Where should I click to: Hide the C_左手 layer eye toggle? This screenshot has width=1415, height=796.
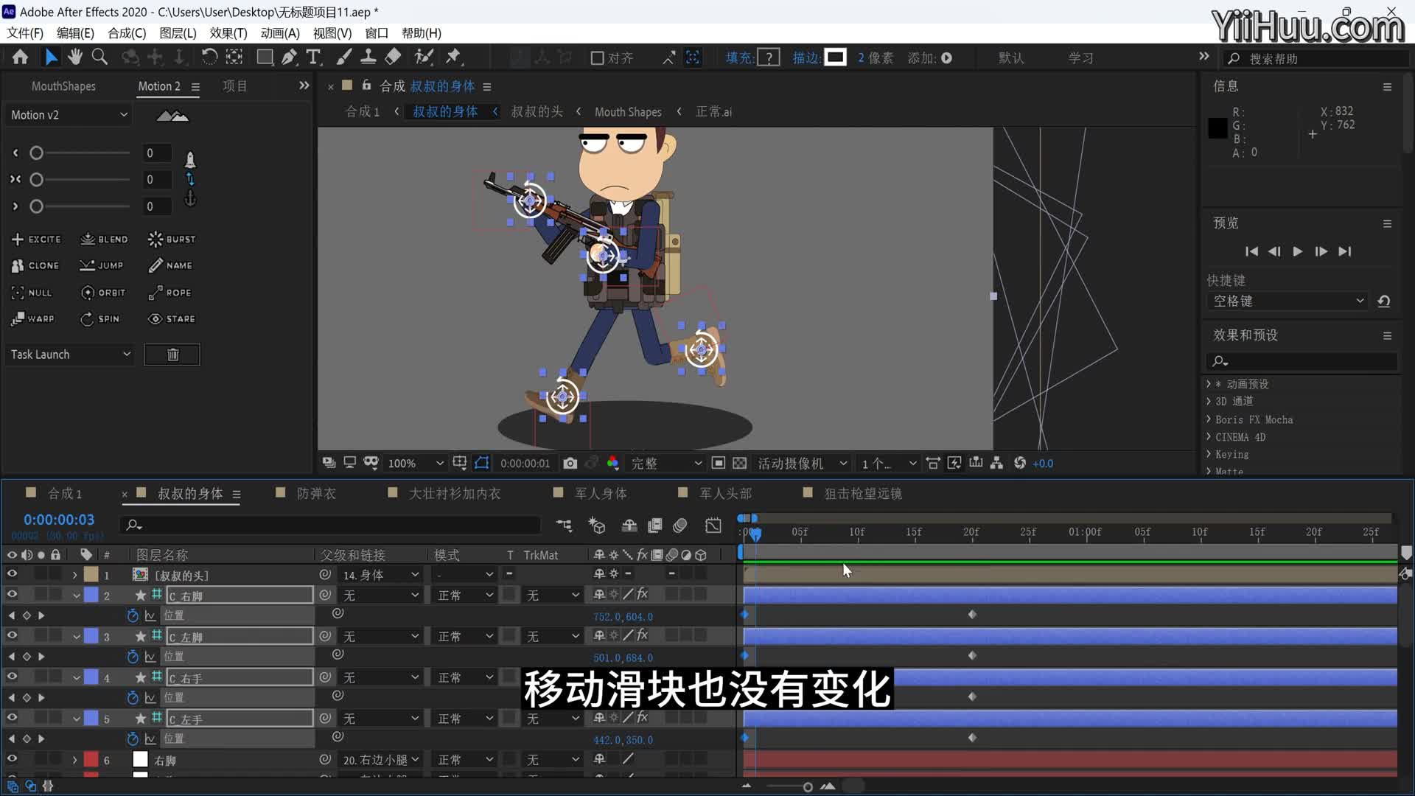point(12,718)
